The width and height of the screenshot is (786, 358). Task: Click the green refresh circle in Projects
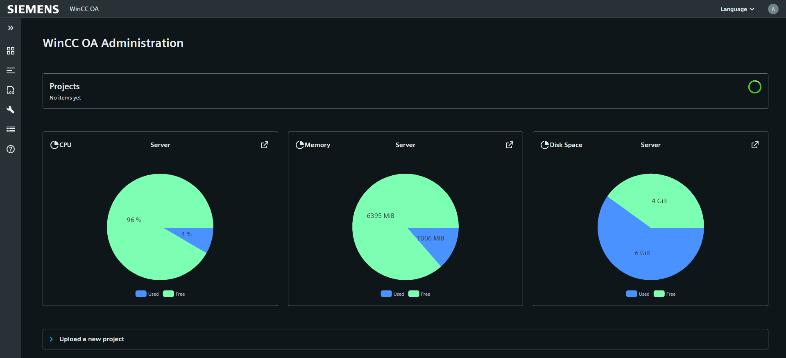(754, 87)
